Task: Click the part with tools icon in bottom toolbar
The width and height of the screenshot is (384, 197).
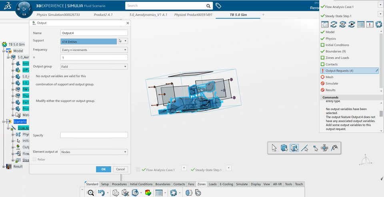Action: click(x=125, y=193)
